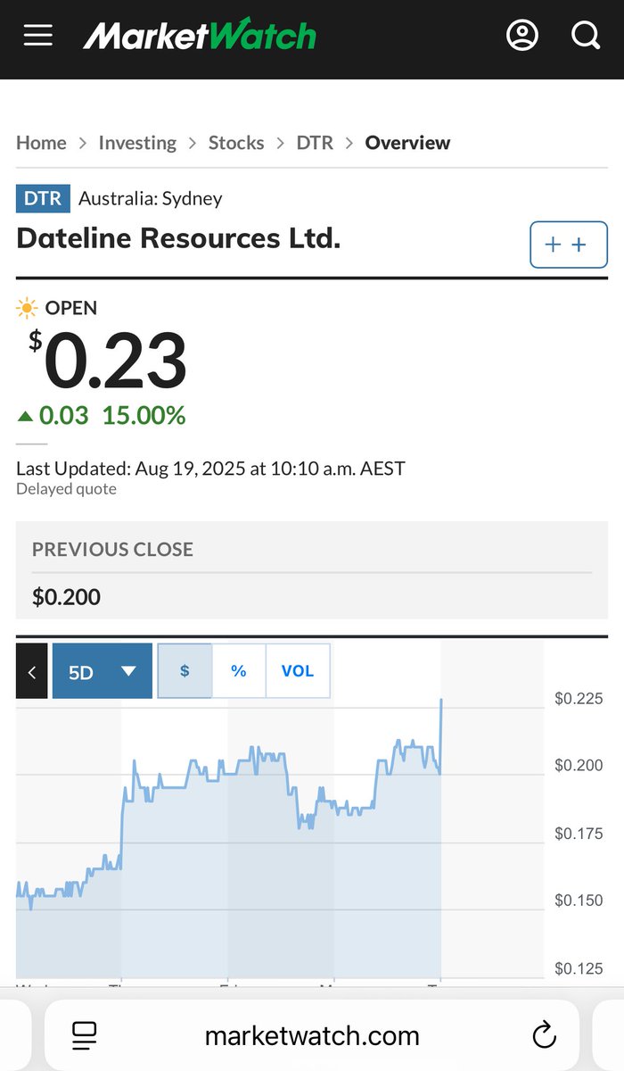The height and width of the screenshot is (1071, 624).
Task: Collapse chart options with left chevron
Action: click(x=32, y=671)
